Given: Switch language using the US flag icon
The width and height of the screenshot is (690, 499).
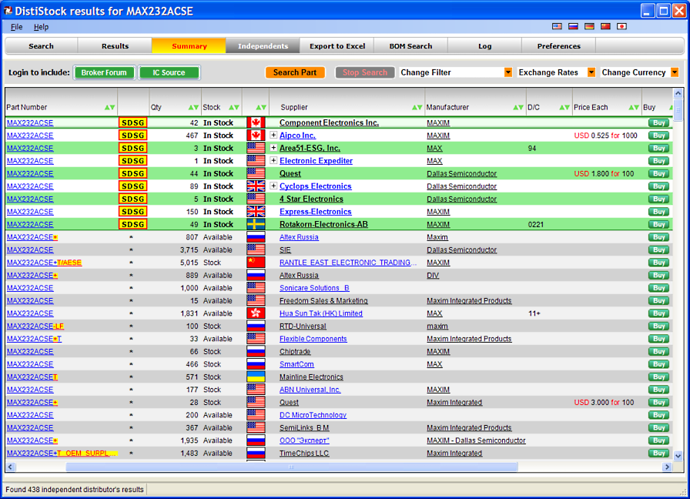Looking at the screenshot, I should (557, 26).
